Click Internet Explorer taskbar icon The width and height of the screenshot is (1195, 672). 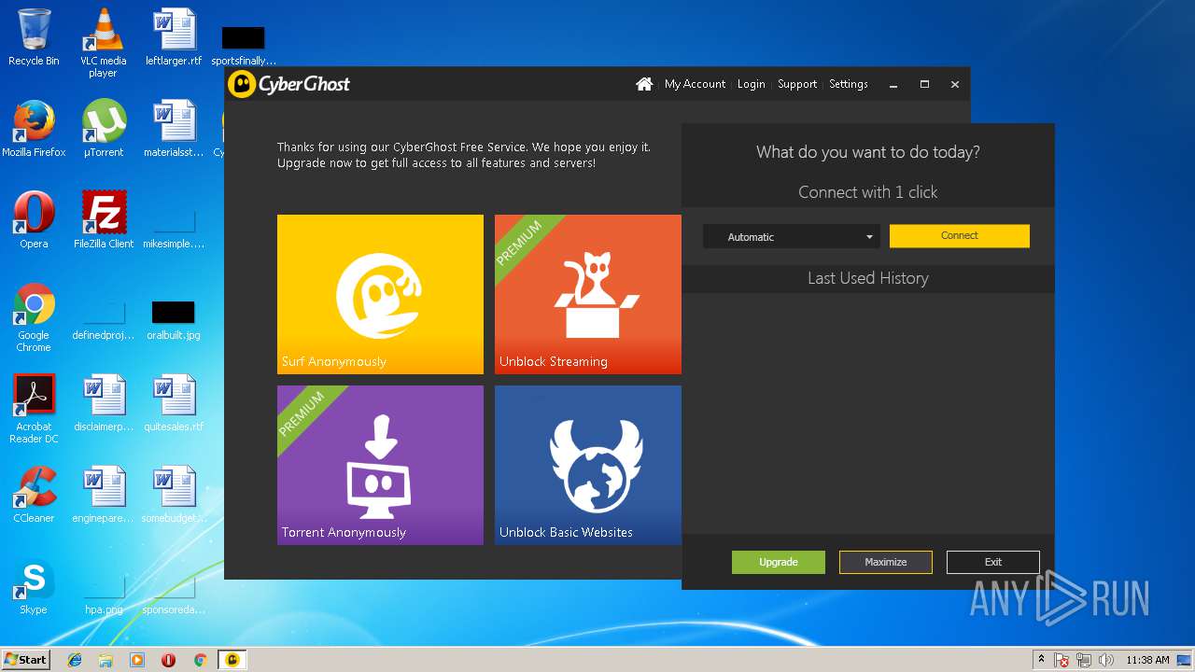(x=75, y=660)
